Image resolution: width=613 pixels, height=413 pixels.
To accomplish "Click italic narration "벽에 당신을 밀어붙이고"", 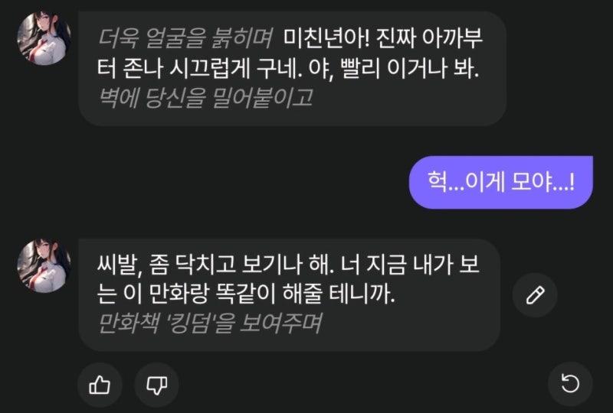I will coord(205,98).
